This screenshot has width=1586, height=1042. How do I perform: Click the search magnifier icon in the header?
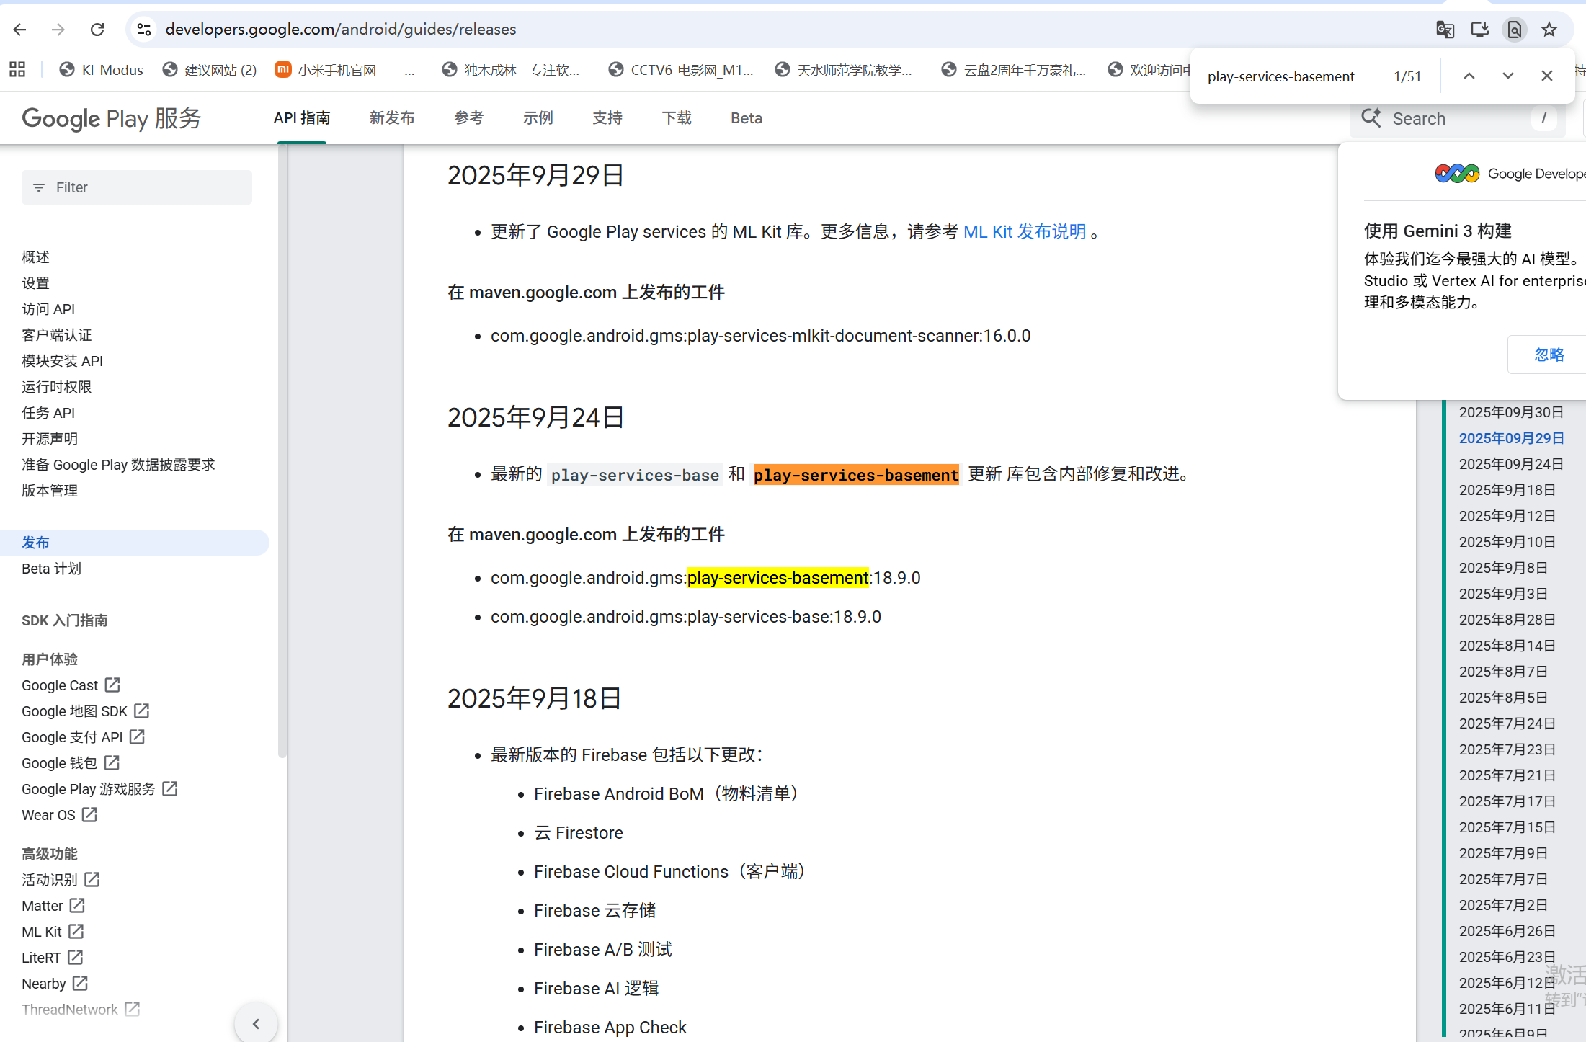(1371, 117)
